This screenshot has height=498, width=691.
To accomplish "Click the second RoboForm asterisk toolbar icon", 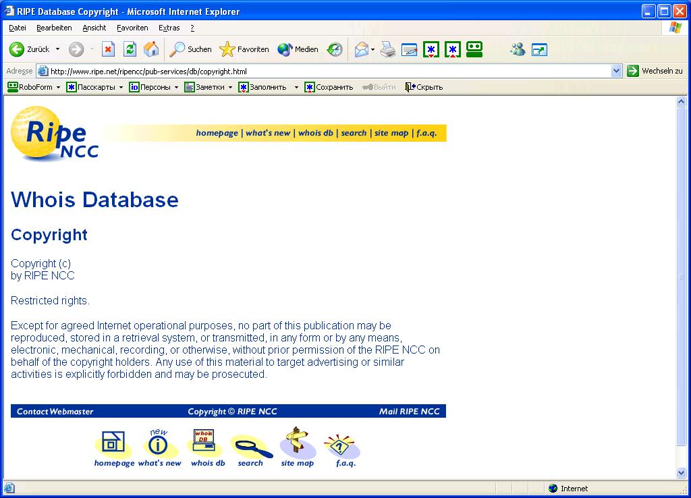I will (453, 49).
